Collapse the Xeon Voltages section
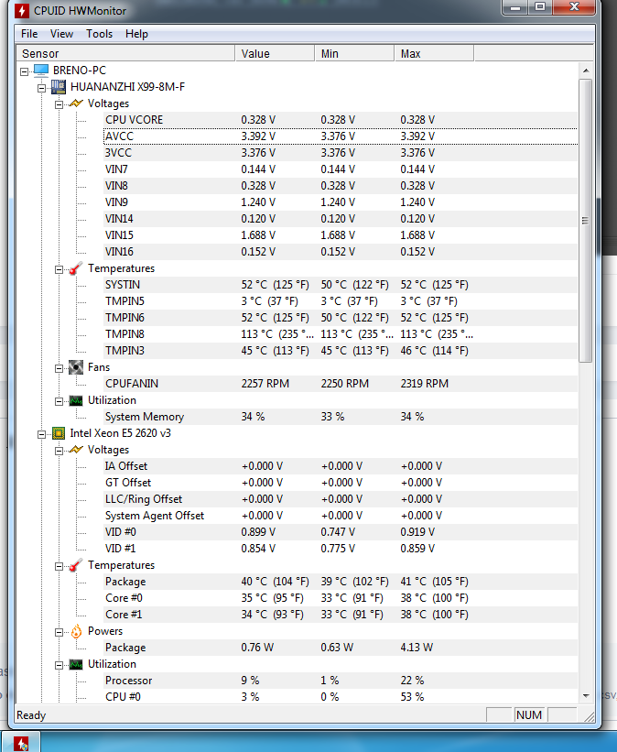The image size is (617, 752). click(59, 451)
